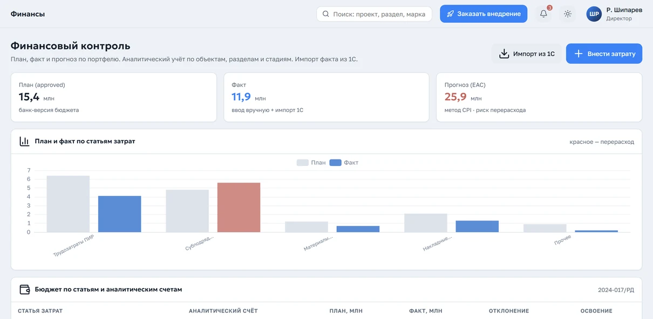
Task: Click the Финансовый контроль page heading
Action: (x=71, y=46)
